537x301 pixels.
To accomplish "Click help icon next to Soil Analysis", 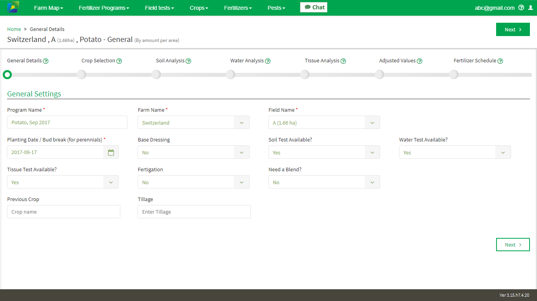I will pos(188,61).
